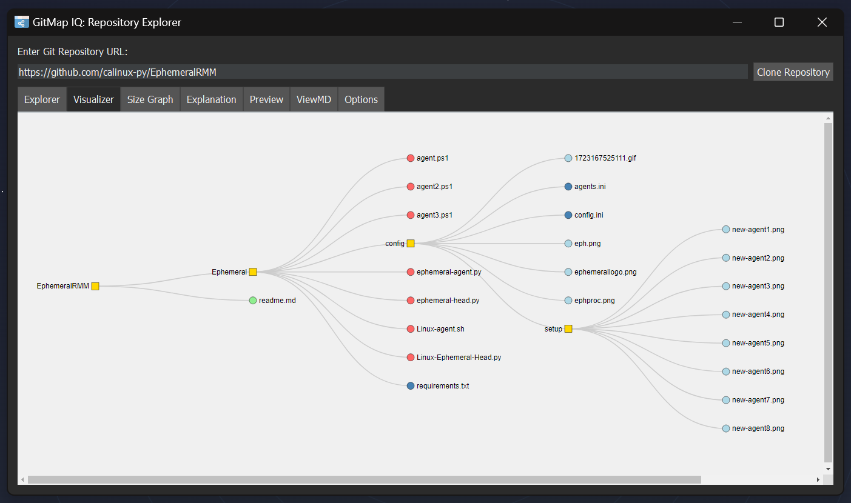
Task: Select the new-agent6.png node circle
Action: [726, 371]
